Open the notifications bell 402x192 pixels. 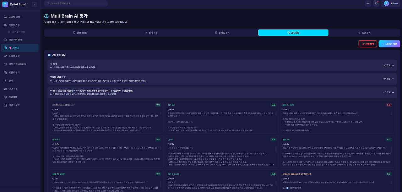pyautogui.click(x=376, y=3)
